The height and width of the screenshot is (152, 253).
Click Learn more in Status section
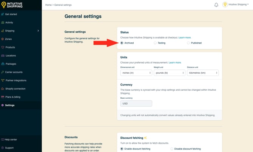pyautogui.click(x=185, y=37)
